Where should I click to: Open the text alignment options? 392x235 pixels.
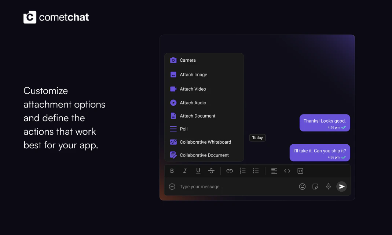[274, 171]
